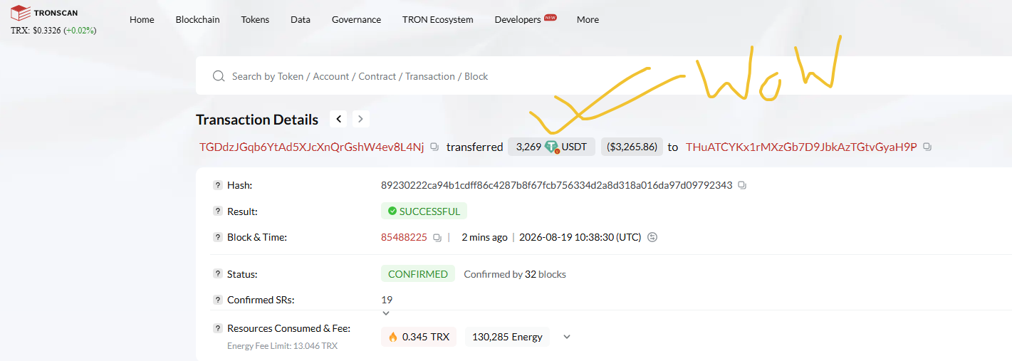1012x361 pixels.
Task: Copy the sender address TGDdzJGqb6
Action: [x=434, y=147]
